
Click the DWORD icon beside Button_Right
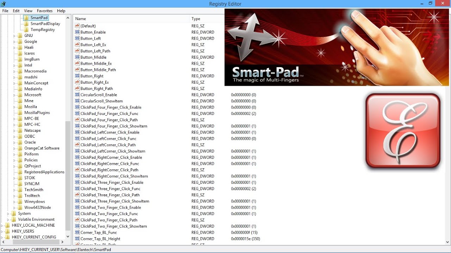[77, 76]
